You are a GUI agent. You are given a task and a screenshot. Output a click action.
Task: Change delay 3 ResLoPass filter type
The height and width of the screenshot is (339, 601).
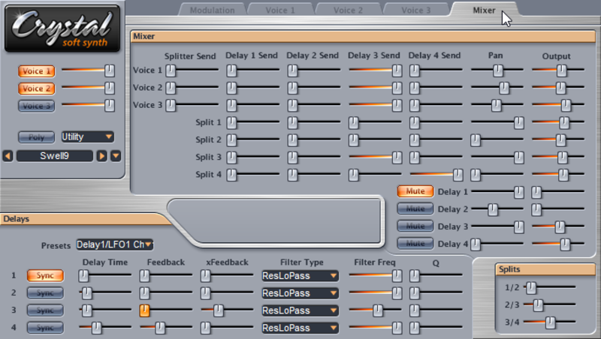[300, 310]
